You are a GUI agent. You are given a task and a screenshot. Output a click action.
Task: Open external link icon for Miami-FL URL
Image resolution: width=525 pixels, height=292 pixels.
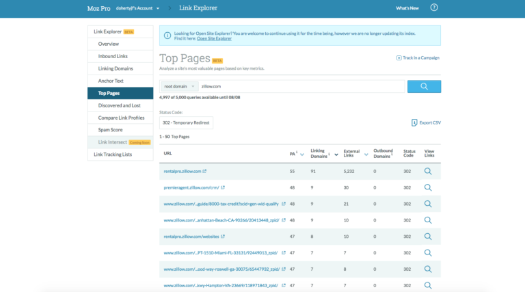284,253
